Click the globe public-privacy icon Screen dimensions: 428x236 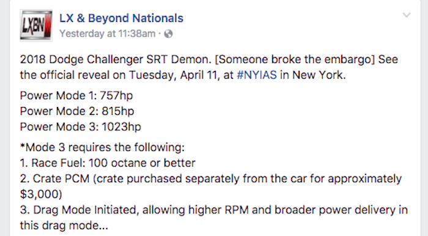click(168, 34)
